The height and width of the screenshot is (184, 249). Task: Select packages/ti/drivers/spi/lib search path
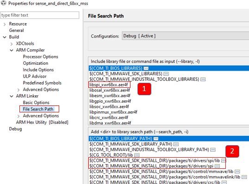(x=155, y=160)
